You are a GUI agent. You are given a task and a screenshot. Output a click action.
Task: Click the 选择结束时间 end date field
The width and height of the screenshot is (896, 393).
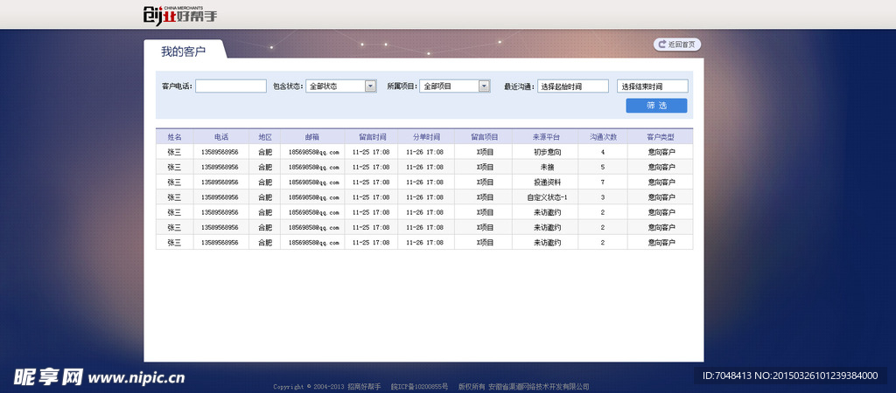pyautogui.click(x=652, y=86)
